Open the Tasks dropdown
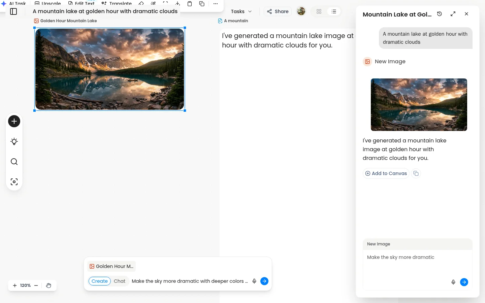 [241, 11]
